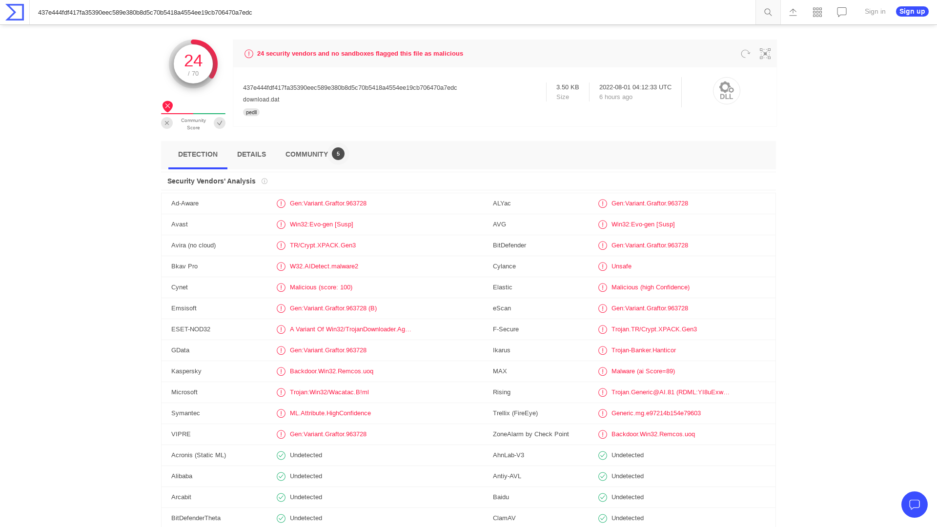This screenshot has width=937, height=527.
Task: Open the COMMUNITY tab
Action: click(306, 154)
